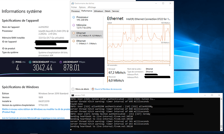224x134 pixels.
Task: Select the Mémoire performance item
Action: (x=87, y=26)
